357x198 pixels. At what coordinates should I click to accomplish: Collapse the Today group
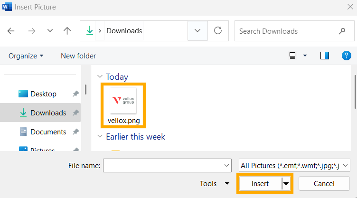[100, 76]
